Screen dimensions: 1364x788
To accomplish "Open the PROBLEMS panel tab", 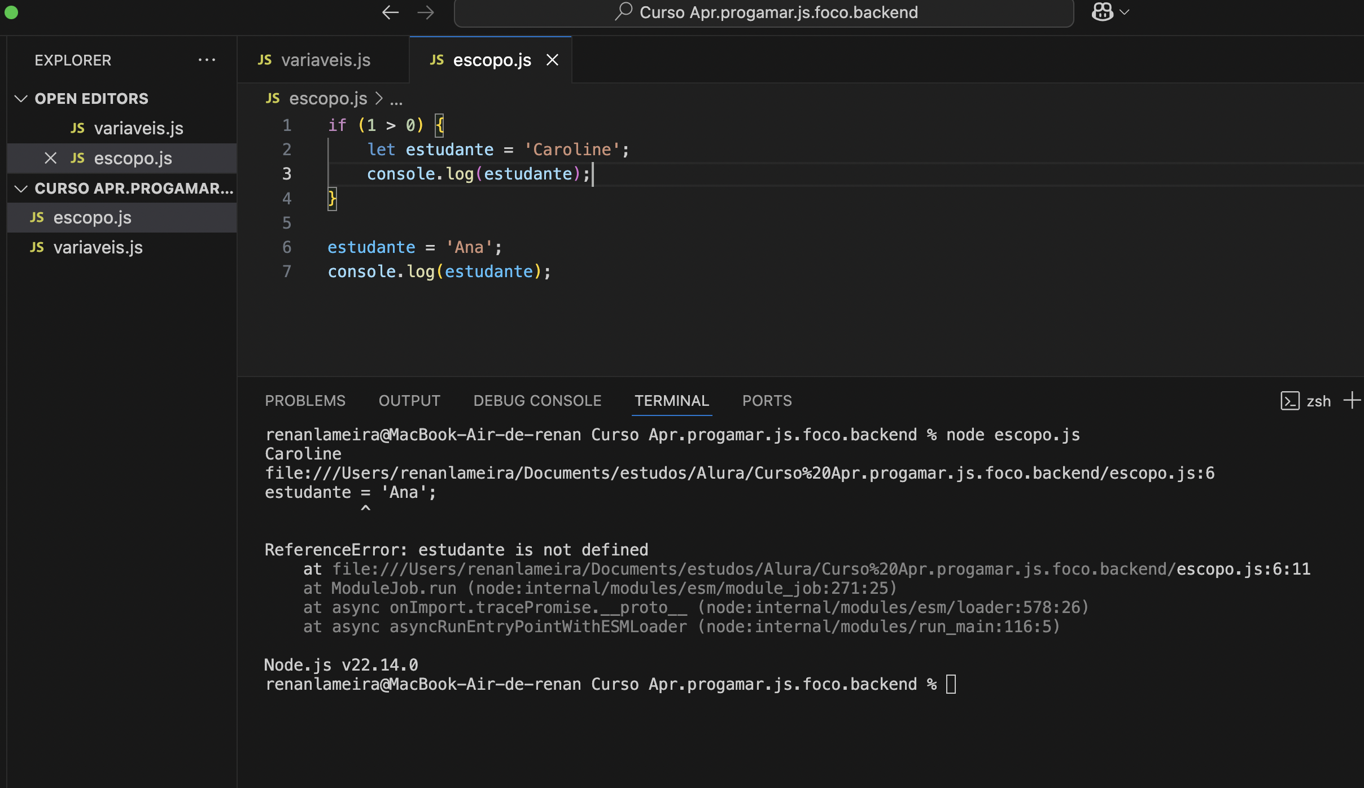I will coord(305,401).
